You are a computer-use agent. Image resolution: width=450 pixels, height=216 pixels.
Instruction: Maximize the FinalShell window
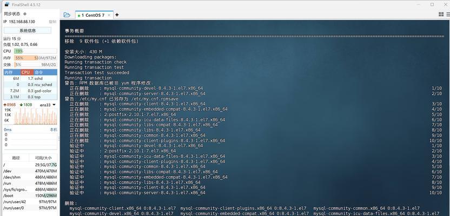432,4
